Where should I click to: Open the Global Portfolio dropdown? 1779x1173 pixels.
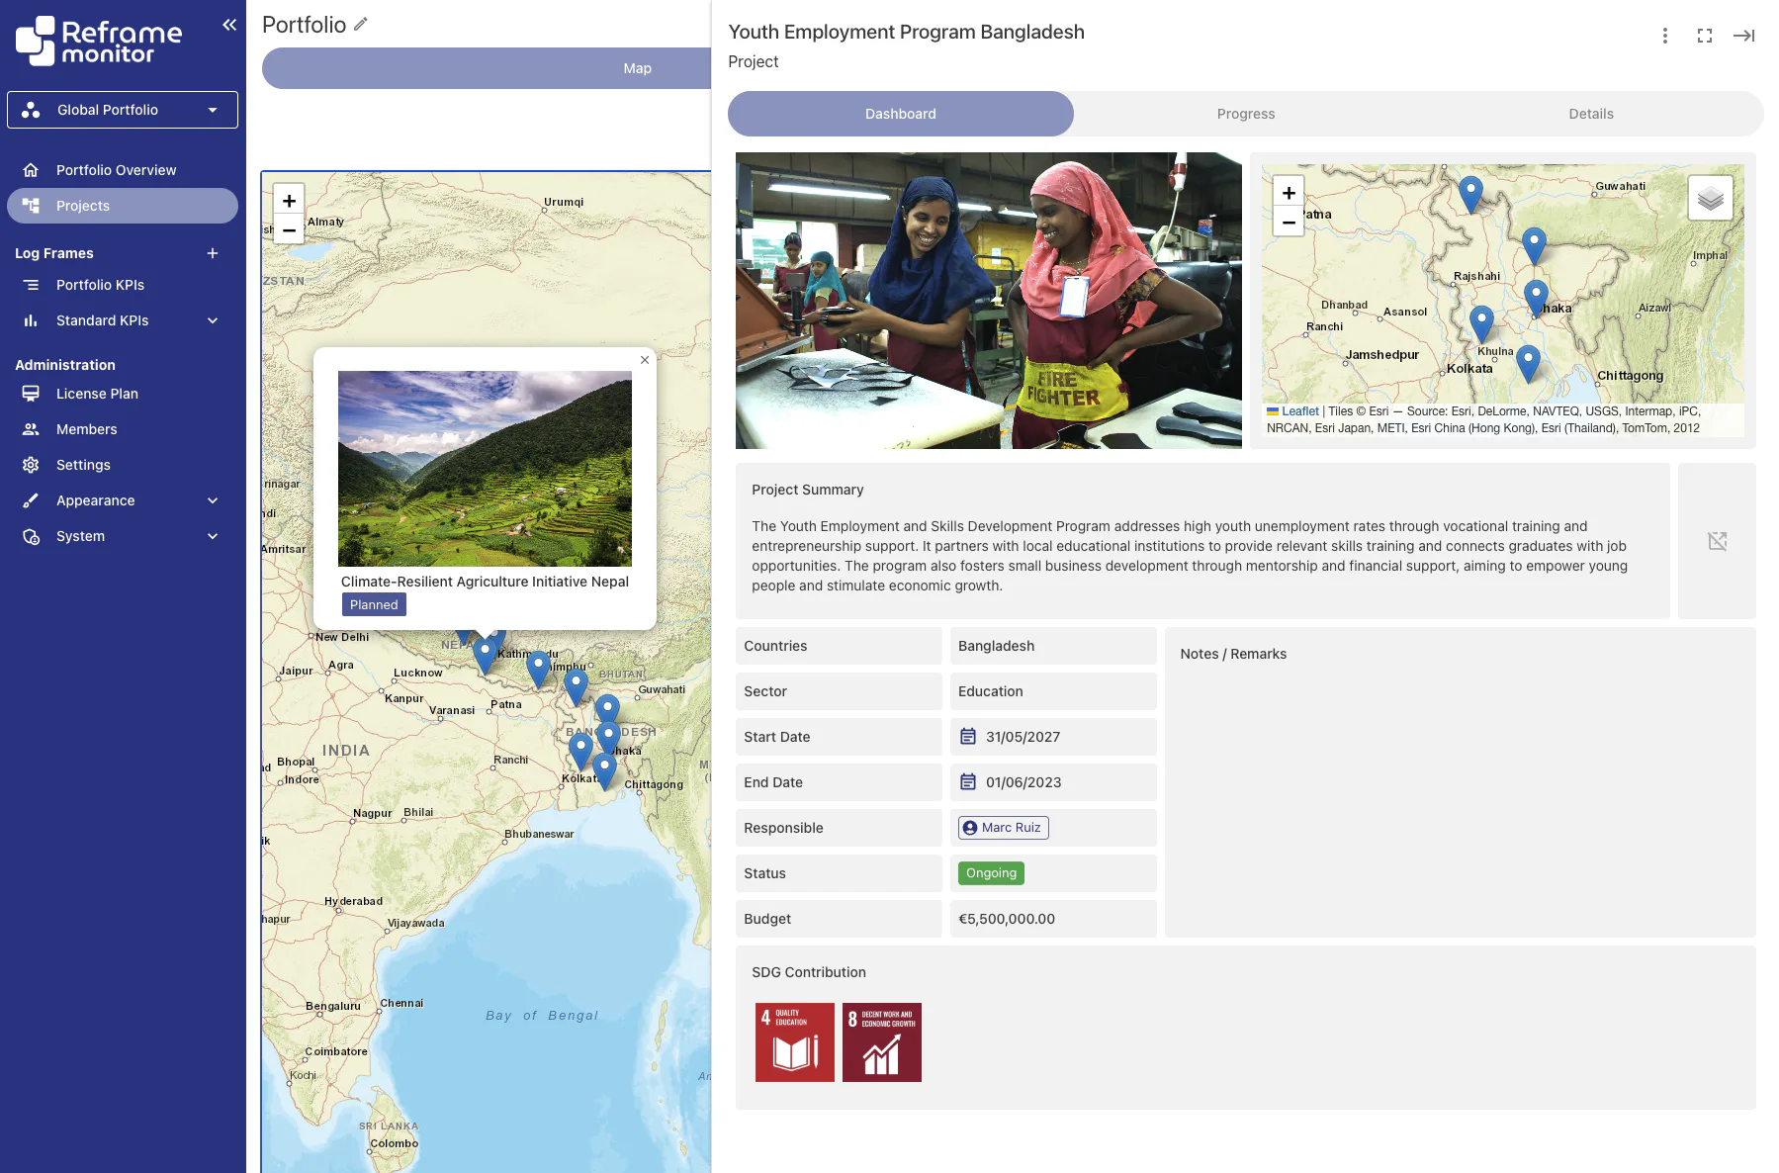coord(123,110)
